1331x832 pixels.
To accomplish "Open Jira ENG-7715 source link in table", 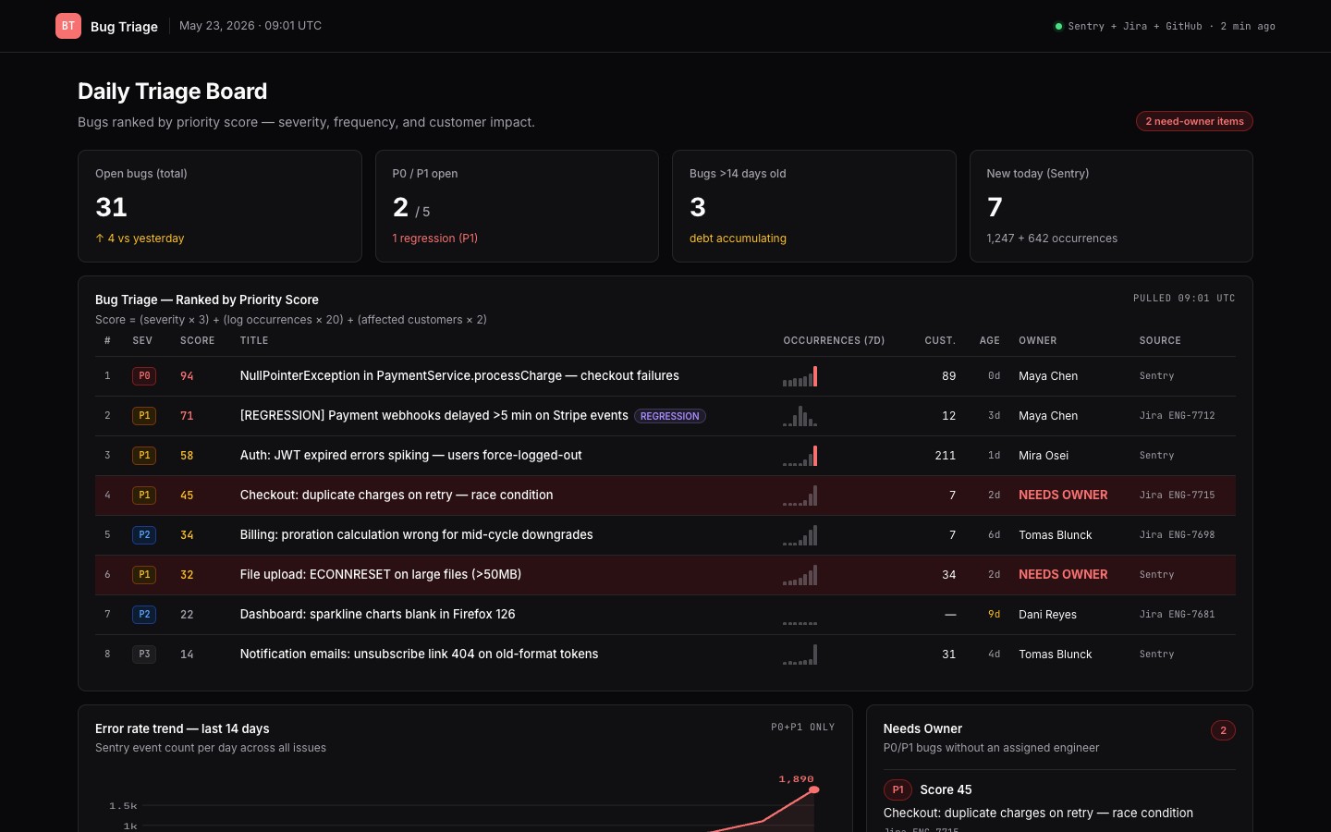I will (1177, 496).
